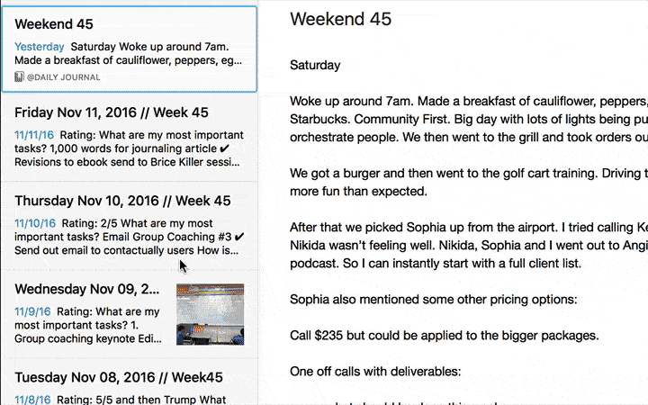Click the checkmark after 'journaling article' preview text

(x=225, y=148)
